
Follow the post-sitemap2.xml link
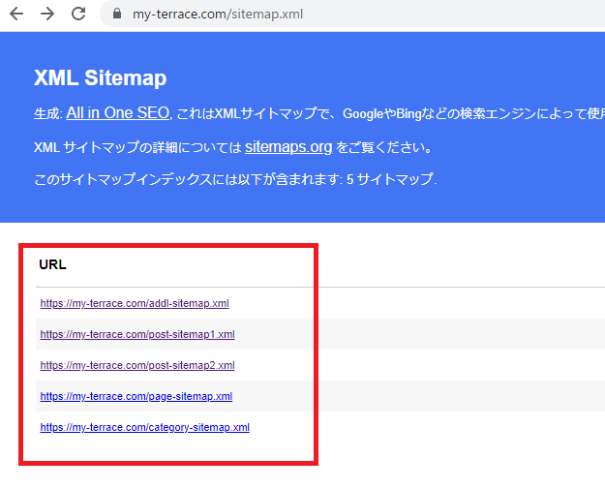pyautogui.click(x=137, y=365)
